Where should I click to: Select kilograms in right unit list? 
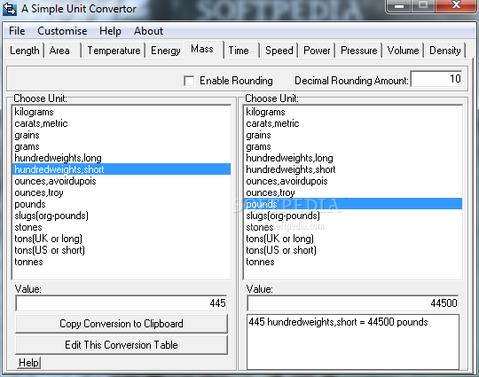(353, 112)
